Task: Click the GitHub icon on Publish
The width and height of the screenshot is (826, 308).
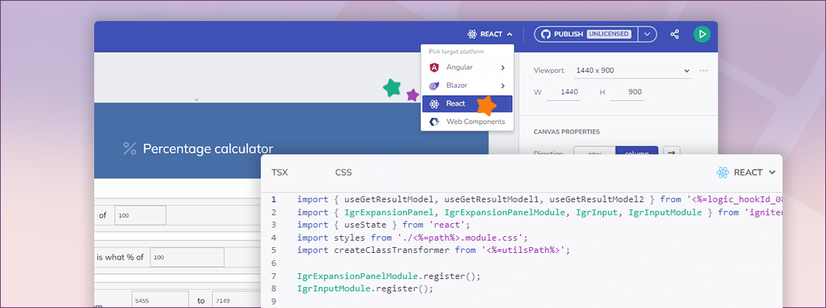Action: pos(544,34)
